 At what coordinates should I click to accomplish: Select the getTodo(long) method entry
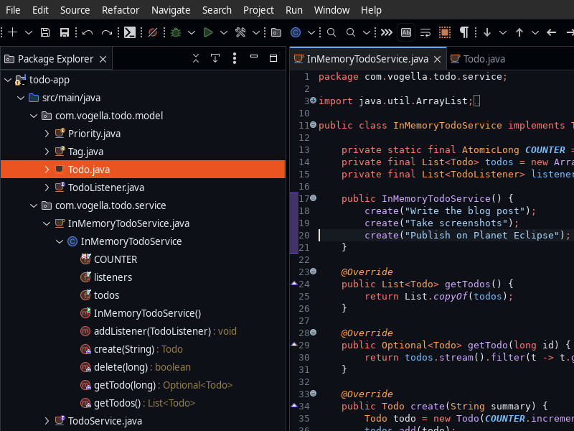(x=163, y=385)
